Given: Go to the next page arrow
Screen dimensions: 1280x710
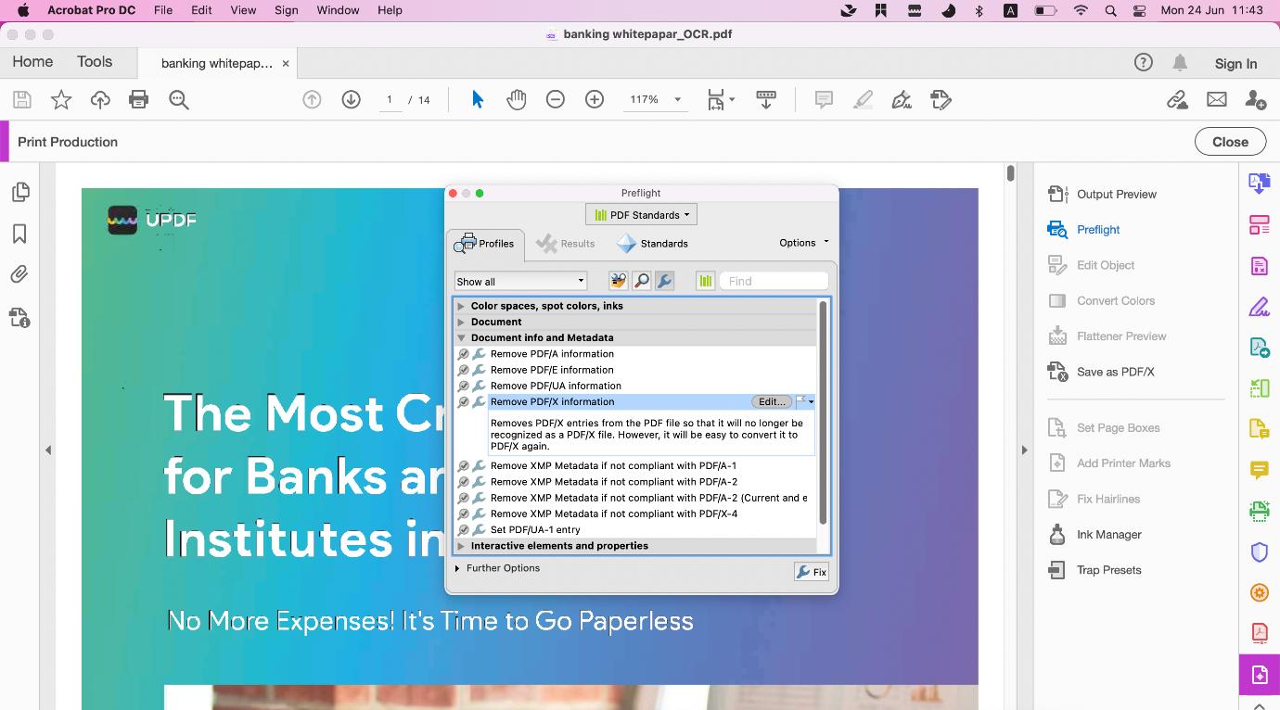Looking at the screenshot, I should click(351, 100).
